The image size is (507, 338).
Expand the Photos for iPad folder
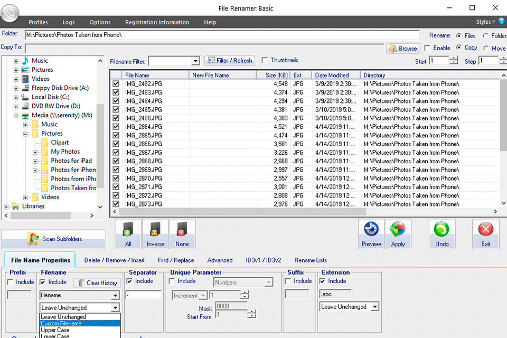point(34,161)
